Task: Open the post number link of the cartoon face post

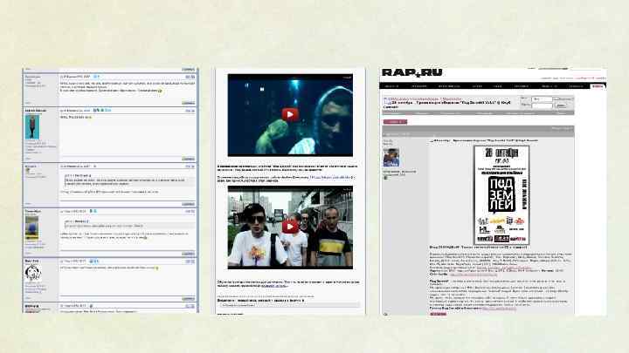Action: (x=190, y=261)
